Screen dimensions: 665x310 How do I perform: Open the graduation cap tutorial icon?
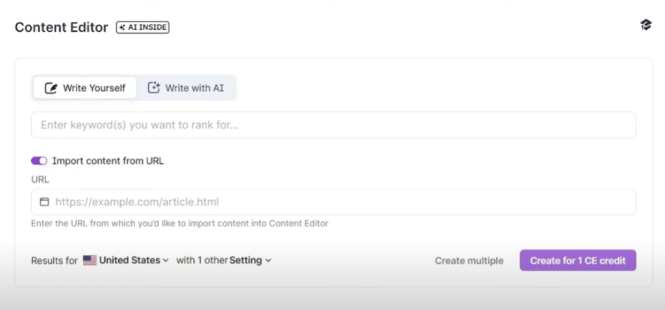[x=646, y=25]
